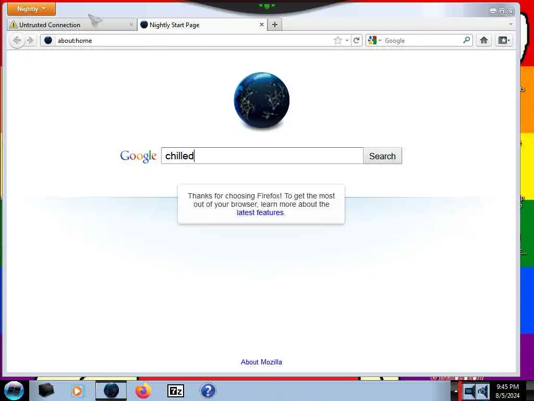
Task: Launch the media player from taskbar
Action: tap(77, 391)
